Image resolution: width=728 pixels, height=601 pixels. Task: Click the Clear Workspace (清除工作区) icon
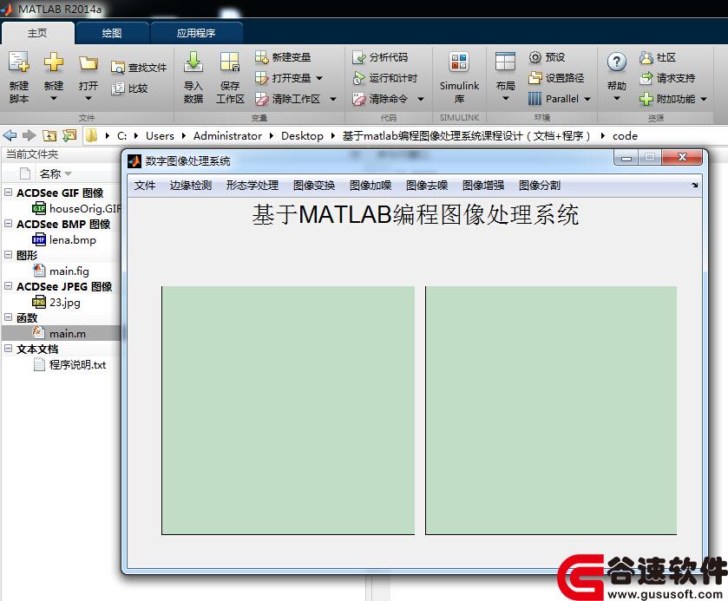click(x=261, y=99)
